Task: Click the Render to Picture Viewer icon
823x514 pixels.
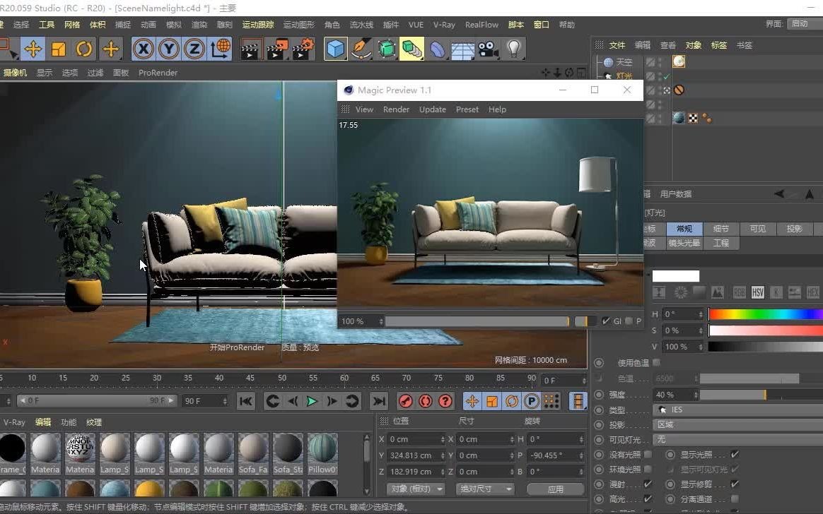Action: coord(277,49)
